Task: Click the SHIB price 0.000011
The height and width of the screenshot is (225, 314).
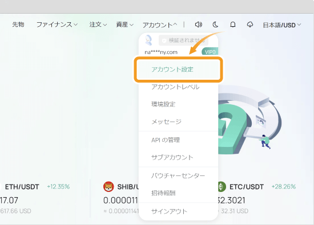Action: [x=120, y=201]
